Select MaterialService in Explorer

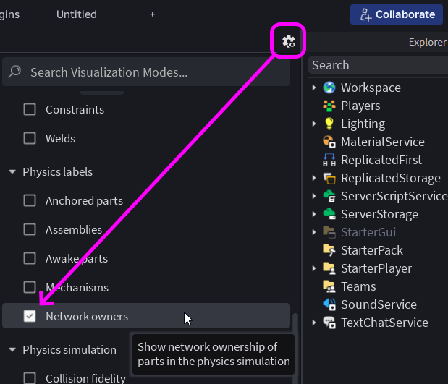pos(378,142)
